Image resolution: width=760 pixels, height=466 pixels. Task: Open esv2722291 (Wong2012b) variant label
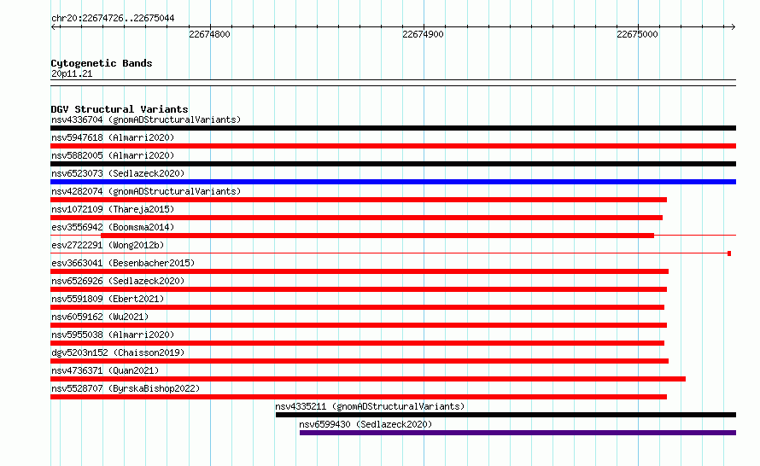click(x=108, y=245)
